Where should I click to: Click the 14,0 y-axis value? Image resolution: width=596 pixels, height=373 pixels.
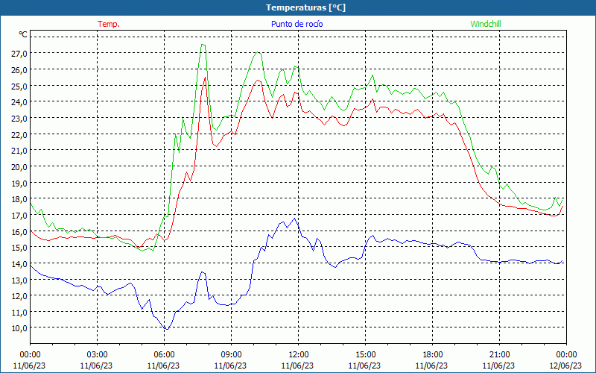point(19,263)
